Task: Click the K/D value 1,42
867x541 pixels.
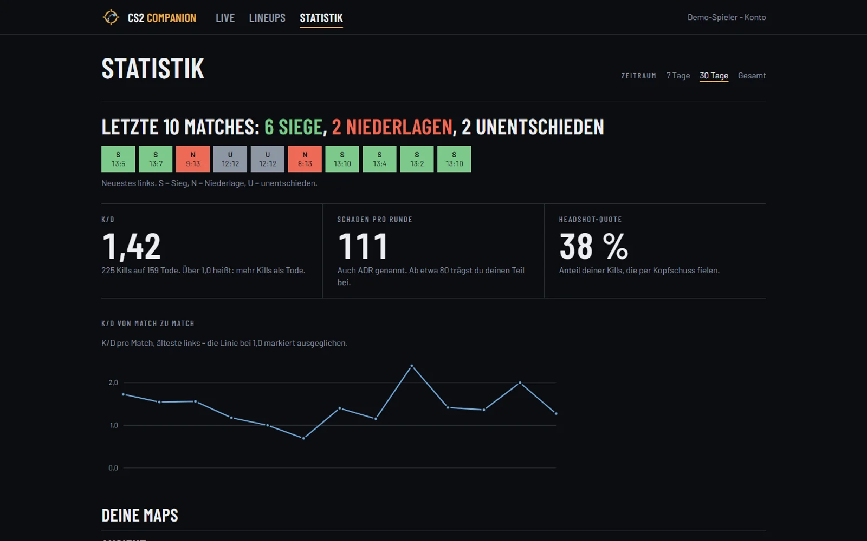Action: [x=132, y=246]
